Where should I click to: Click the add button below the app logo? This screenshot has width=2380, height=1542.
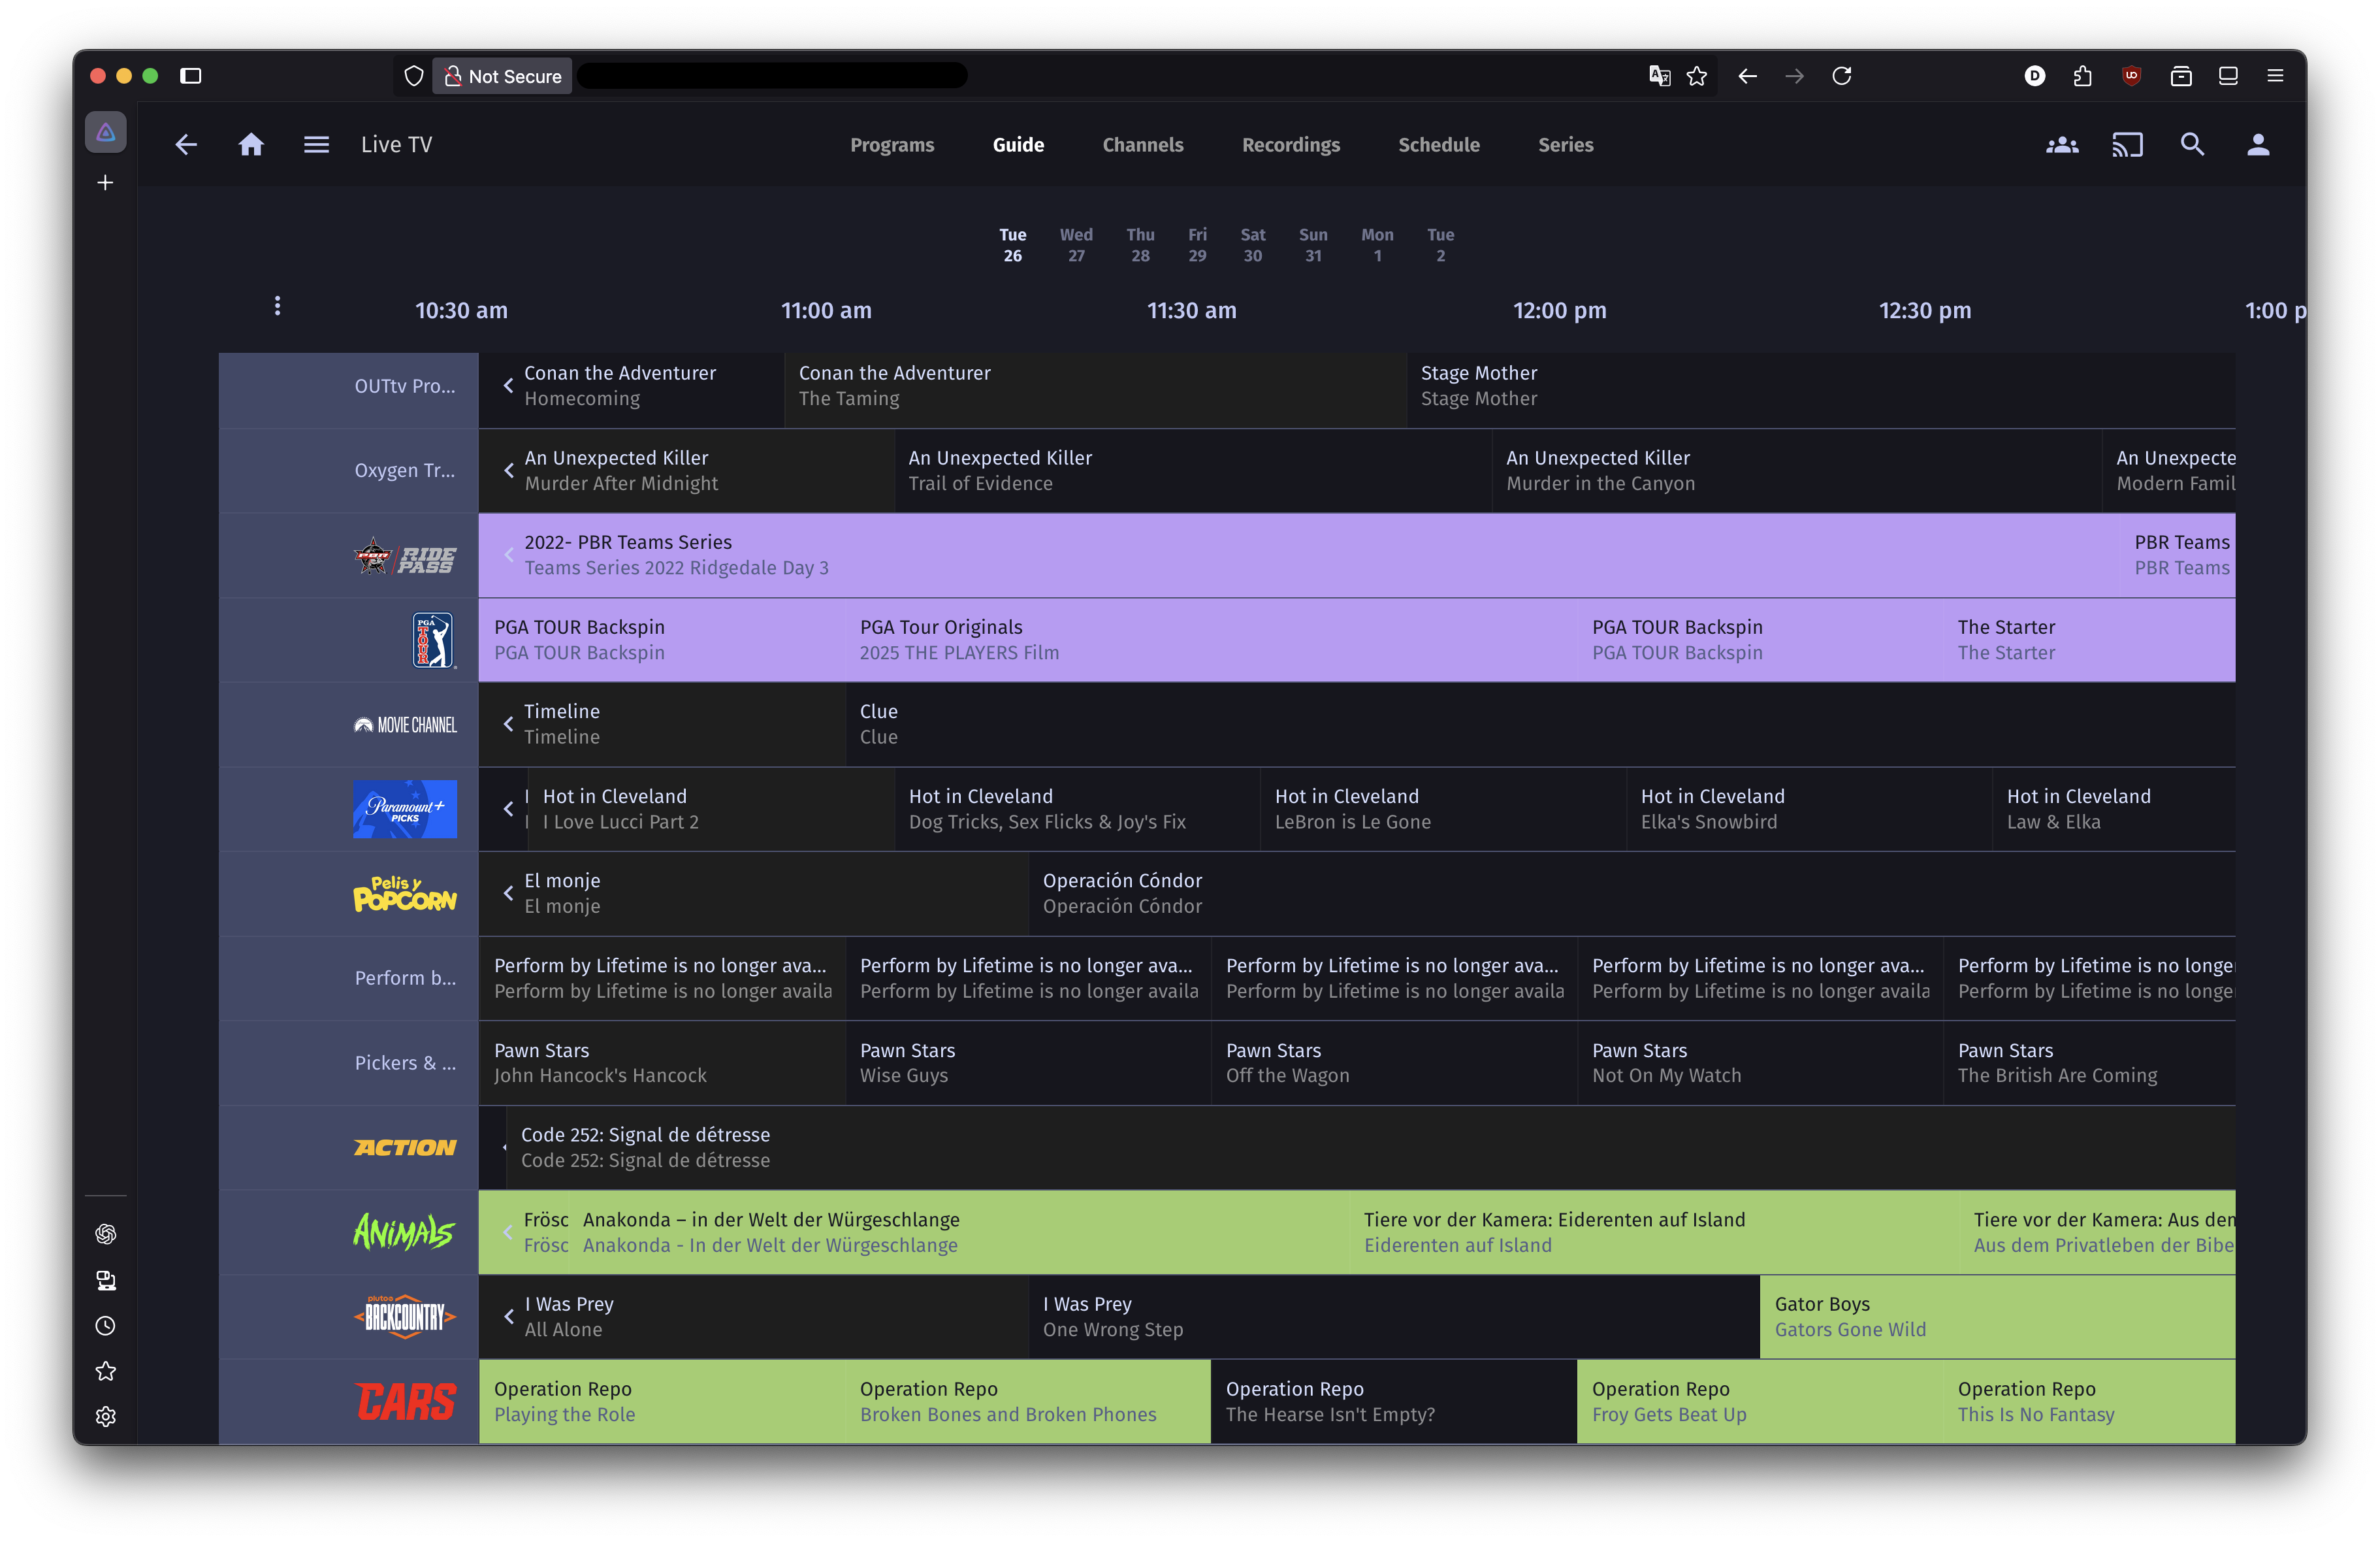tap(104, 182)
